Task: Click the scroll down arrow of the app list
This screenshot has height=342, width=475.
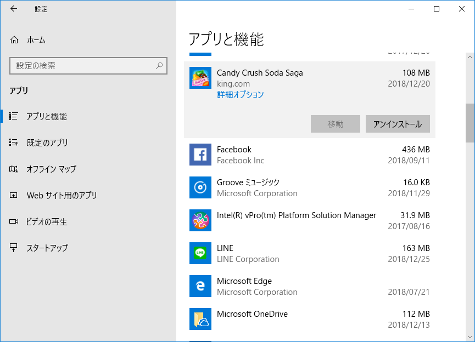Action: (x=470, y=337)
